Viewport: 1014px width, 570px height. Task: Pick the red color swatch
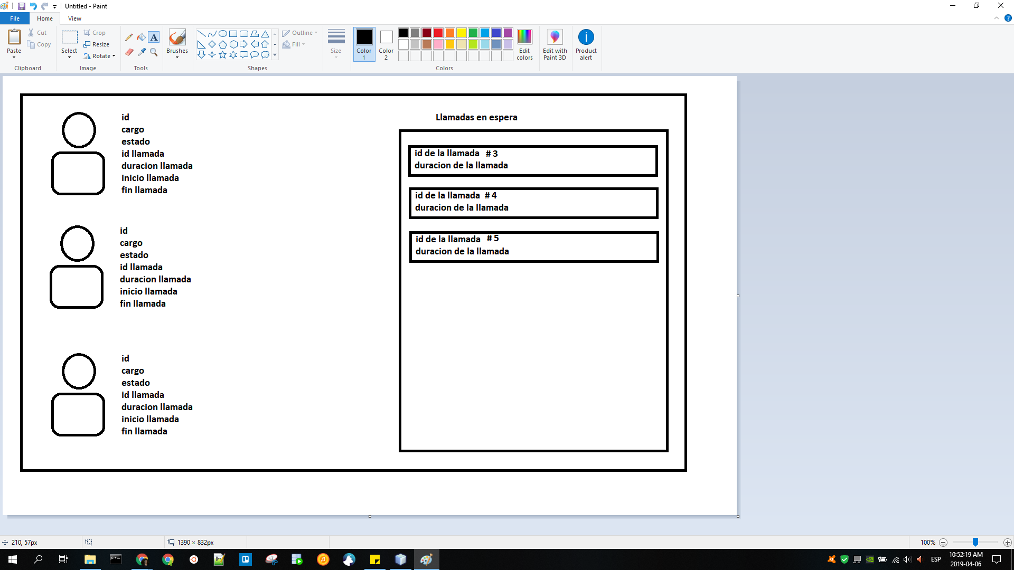(x=438, y=33)
